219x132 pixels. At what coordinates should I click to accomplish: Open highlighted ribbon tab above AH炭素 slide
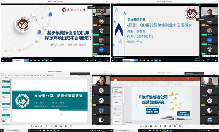pos(17,75)
